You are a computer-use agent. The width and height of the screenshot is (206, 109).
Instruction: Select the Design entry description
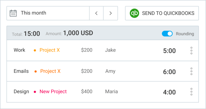point(21,92)
